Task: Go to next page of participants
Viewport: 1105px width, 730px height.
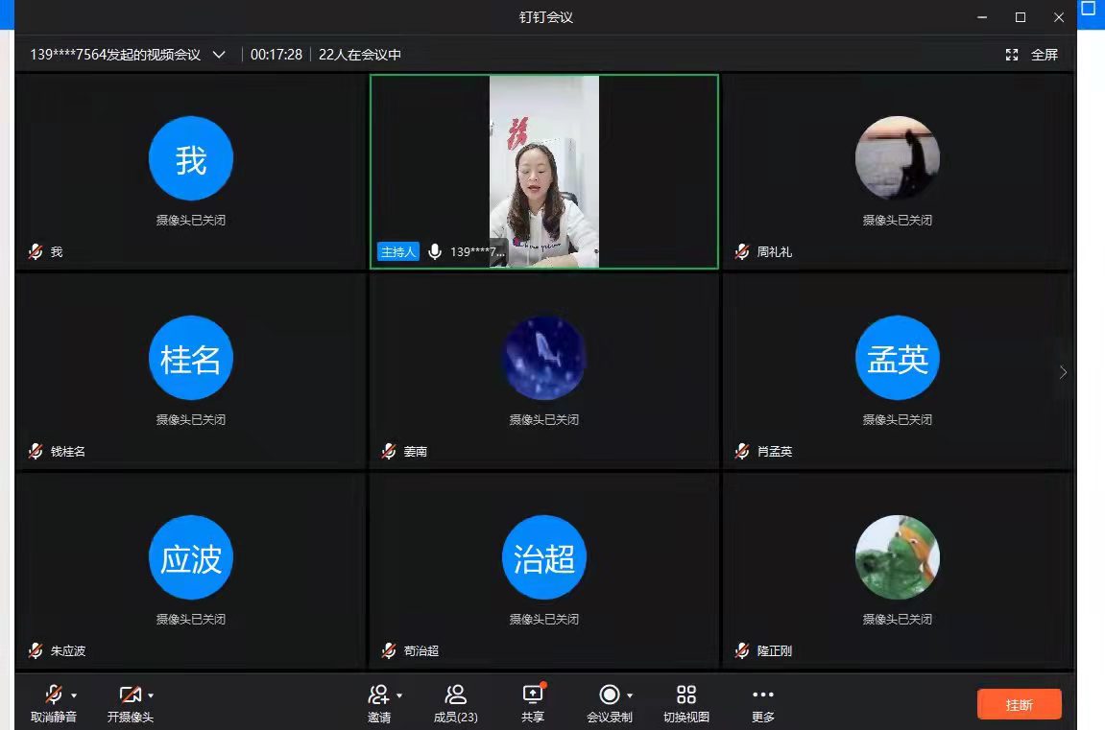Action: [1063, 372]
